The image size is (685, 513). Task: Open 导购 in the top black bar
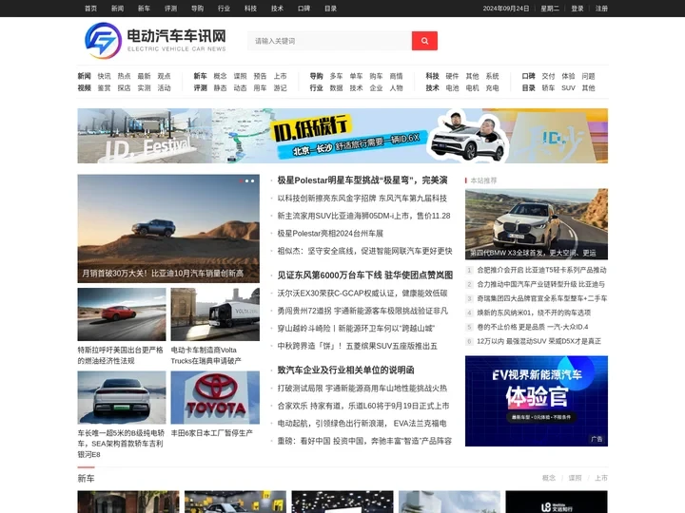point(198,9)
